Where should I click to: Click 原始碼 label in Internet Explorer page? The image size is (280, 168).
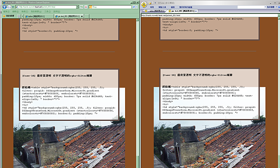point(26,87)
